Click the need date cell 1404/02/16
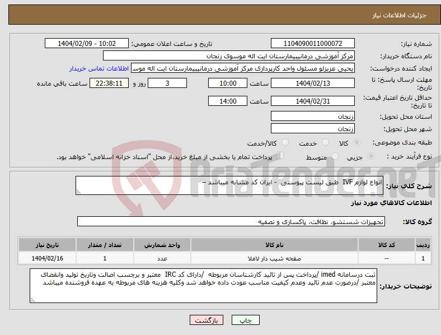 47,258
